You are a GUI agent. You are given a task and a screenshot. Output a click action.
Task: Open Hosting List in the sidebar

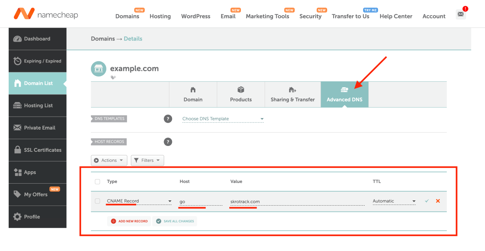coord(38,105)
